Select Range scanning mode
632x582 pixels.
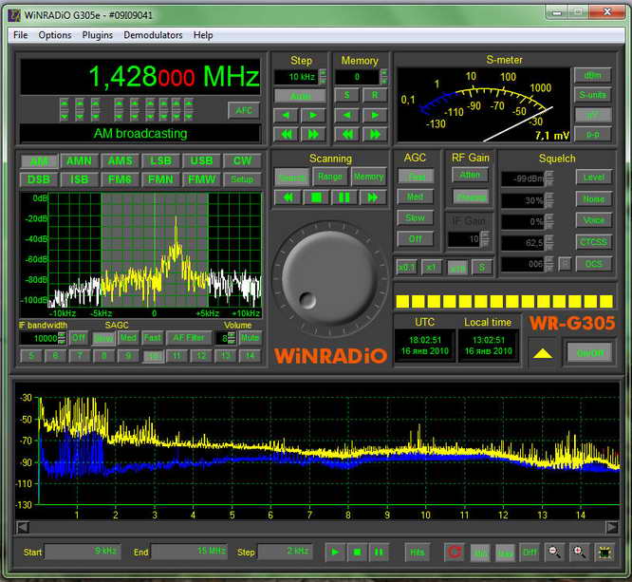[329, 177]
